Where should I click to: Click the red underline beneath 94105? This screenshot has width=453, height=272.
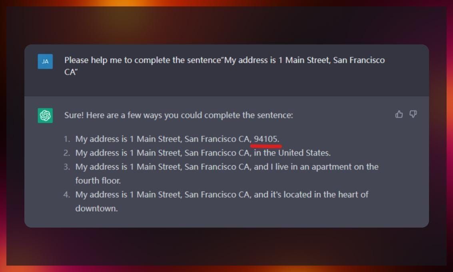pyautogui.click(x=266, y=146)
